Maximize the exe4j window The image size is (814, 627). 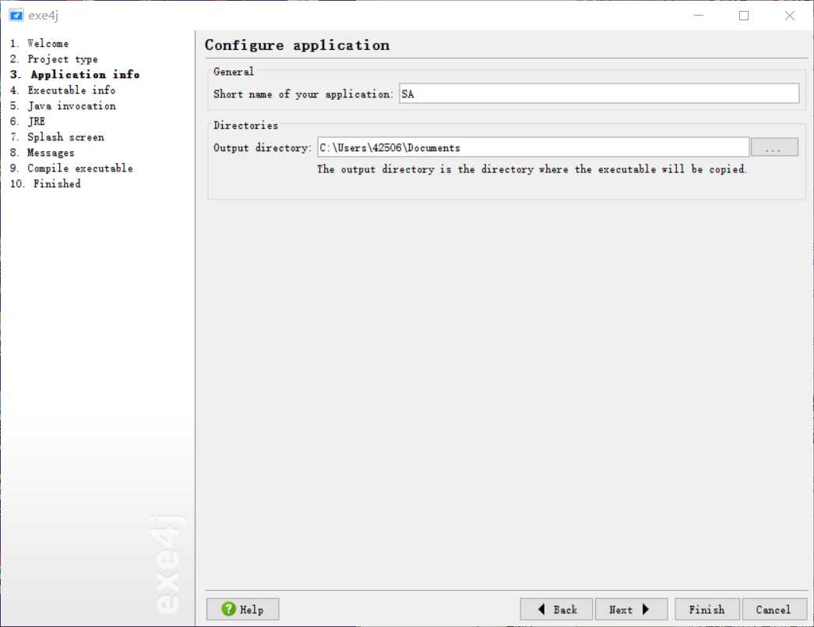pos(743,16)
